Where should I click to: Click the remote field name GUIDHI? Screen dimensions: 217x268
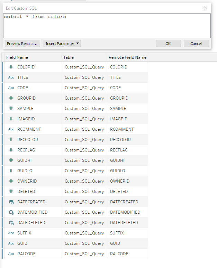coord(117,160)
